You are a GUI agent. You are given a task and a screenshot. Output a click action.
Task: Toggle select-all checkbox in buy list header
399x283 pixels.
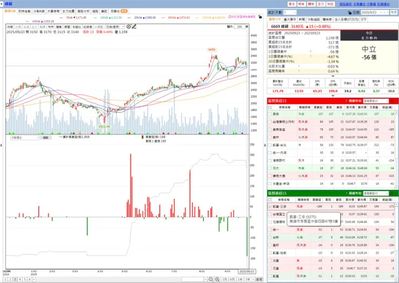[270, 107]
